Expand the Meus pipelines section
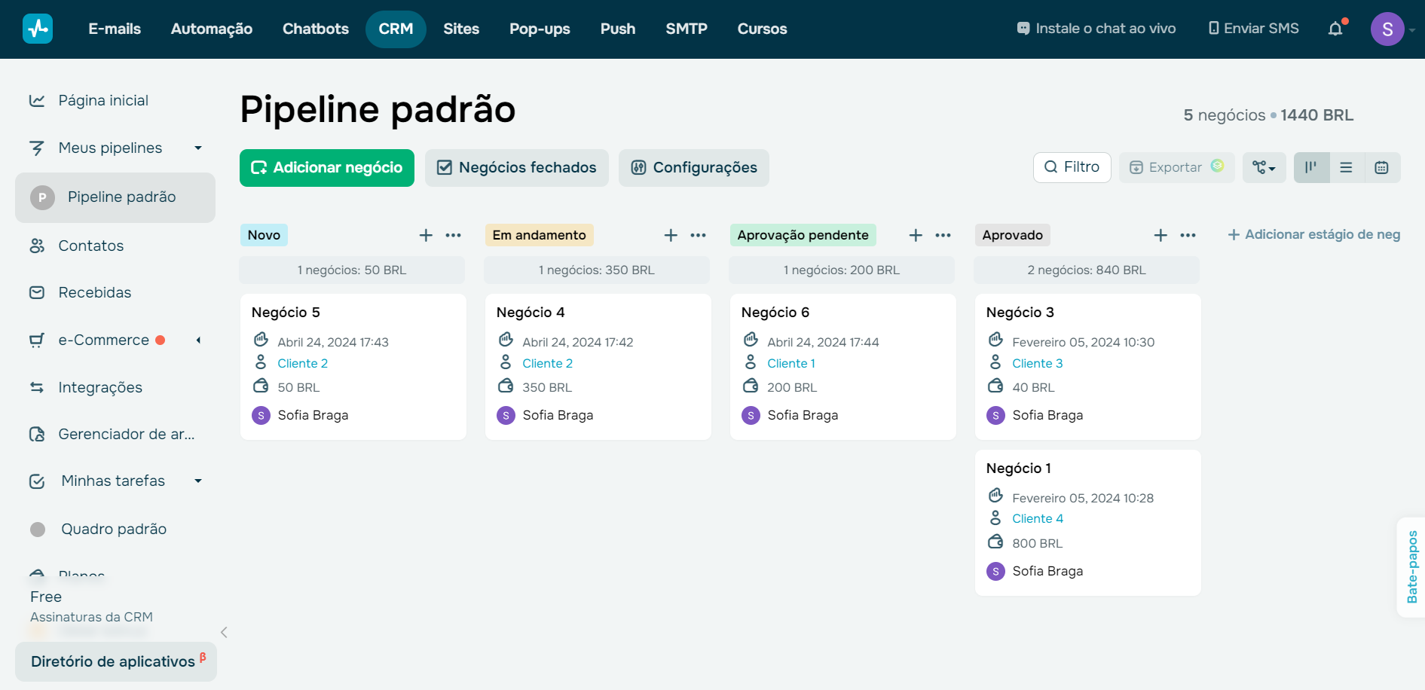Image resolution: width=1425 pixels, height=690 pixels. 198,148
